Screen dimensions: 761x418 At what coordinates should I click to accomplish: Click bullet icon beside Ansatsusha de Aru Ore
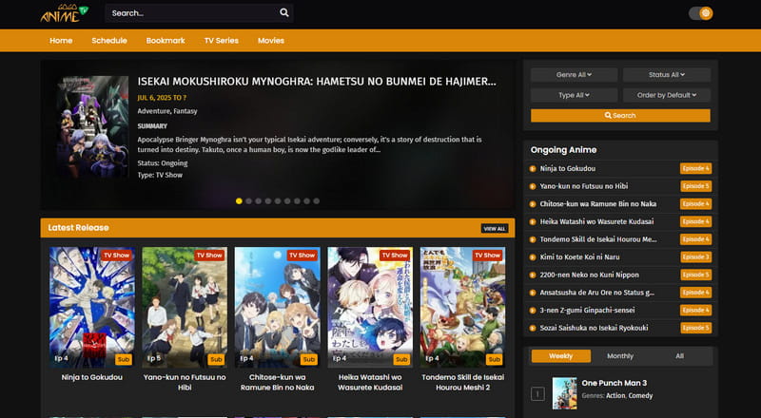(533, 293)
